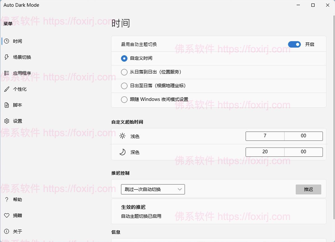The height and width of the screenshot is (242, 335).
Task: Click the moon icon beside 深色
Action: pyautogui.click(x=123, y=152)
